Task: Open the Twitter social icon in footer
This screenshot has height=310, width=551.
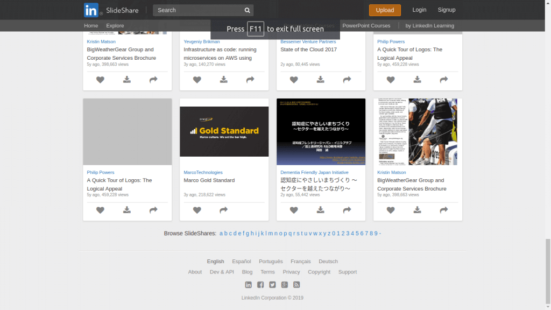Action: 272,285
